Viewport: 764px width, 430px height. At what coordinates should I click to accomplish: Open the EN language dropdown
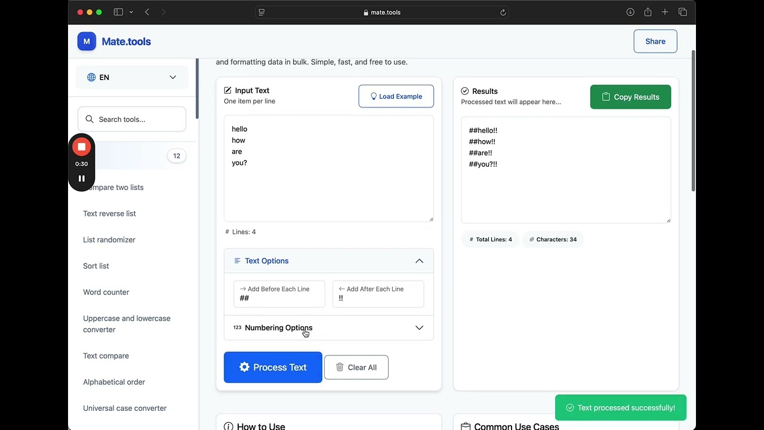click(132, 77)
